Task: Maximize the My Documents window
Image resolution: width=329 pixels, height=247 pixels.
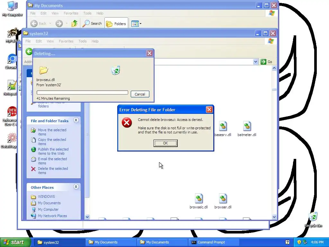Action: 266,5
